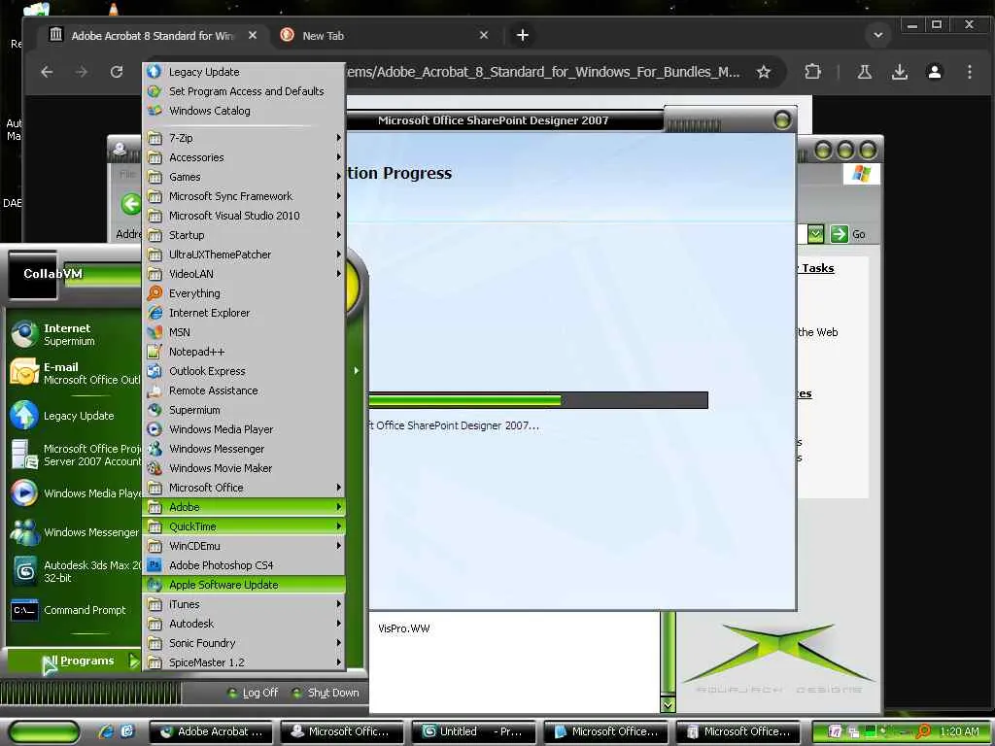Expand the Games folder
This screenshot has width=995, height=746.
tap(244, 177)
